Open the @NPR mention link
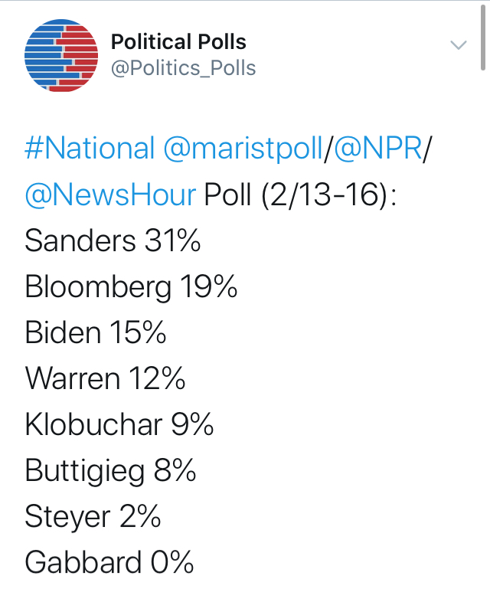The image size is (490, 602). tap(377, 149)
